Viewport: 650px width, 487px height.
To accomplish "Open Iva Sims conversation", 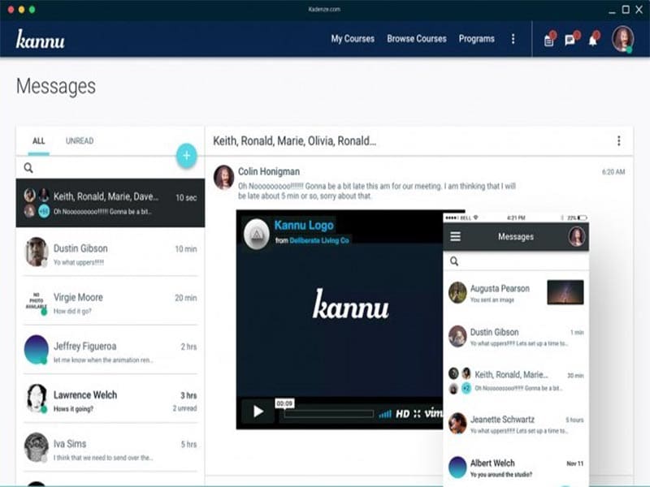I will 110,447.
